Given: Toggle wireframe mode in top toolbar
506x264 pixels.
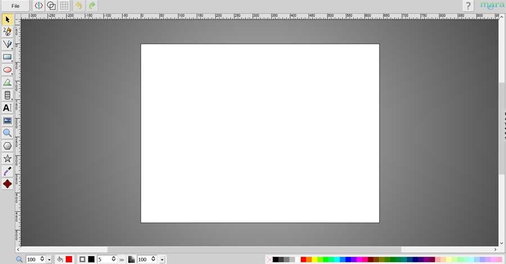Looking at the screenshot, I should point(51,6).
